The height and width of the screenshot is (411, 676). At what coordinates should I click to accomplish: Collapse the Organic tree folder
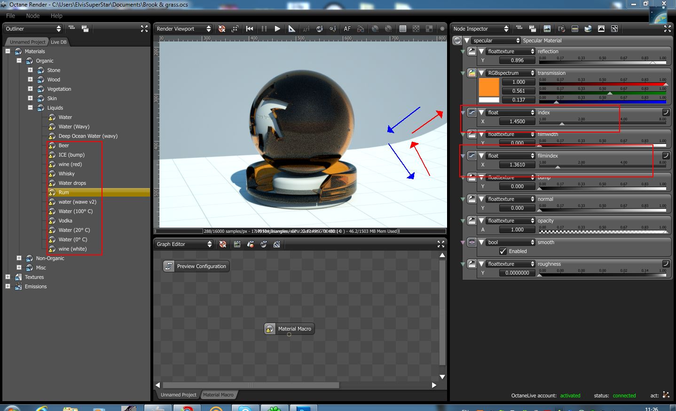click(19, 61)
